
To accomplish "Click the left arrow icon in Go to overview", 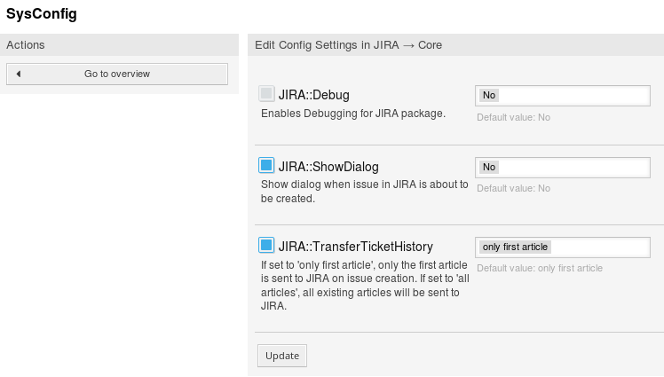I will (x=19, y=74).
